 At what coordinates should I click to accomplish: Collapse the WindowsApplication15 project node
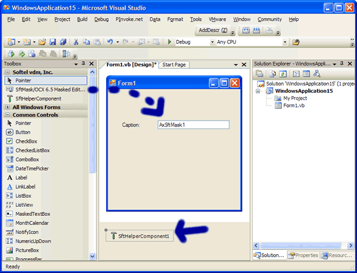tap(258, 91)
